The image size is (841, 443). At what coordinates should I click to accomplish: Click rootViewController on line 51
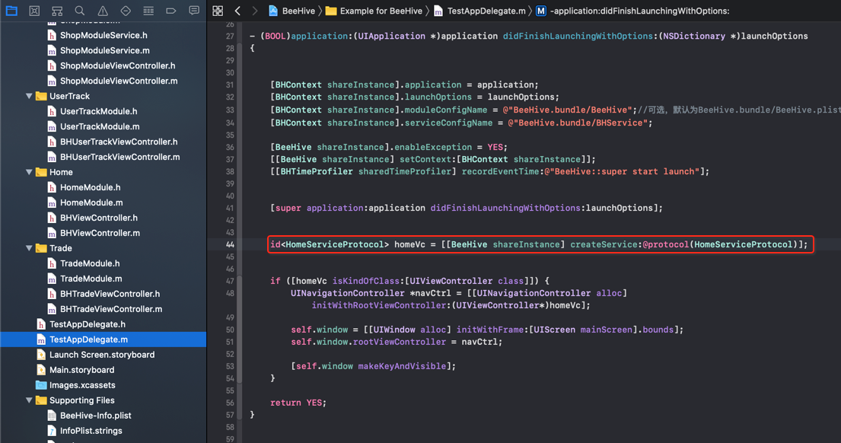pos(399,343)
